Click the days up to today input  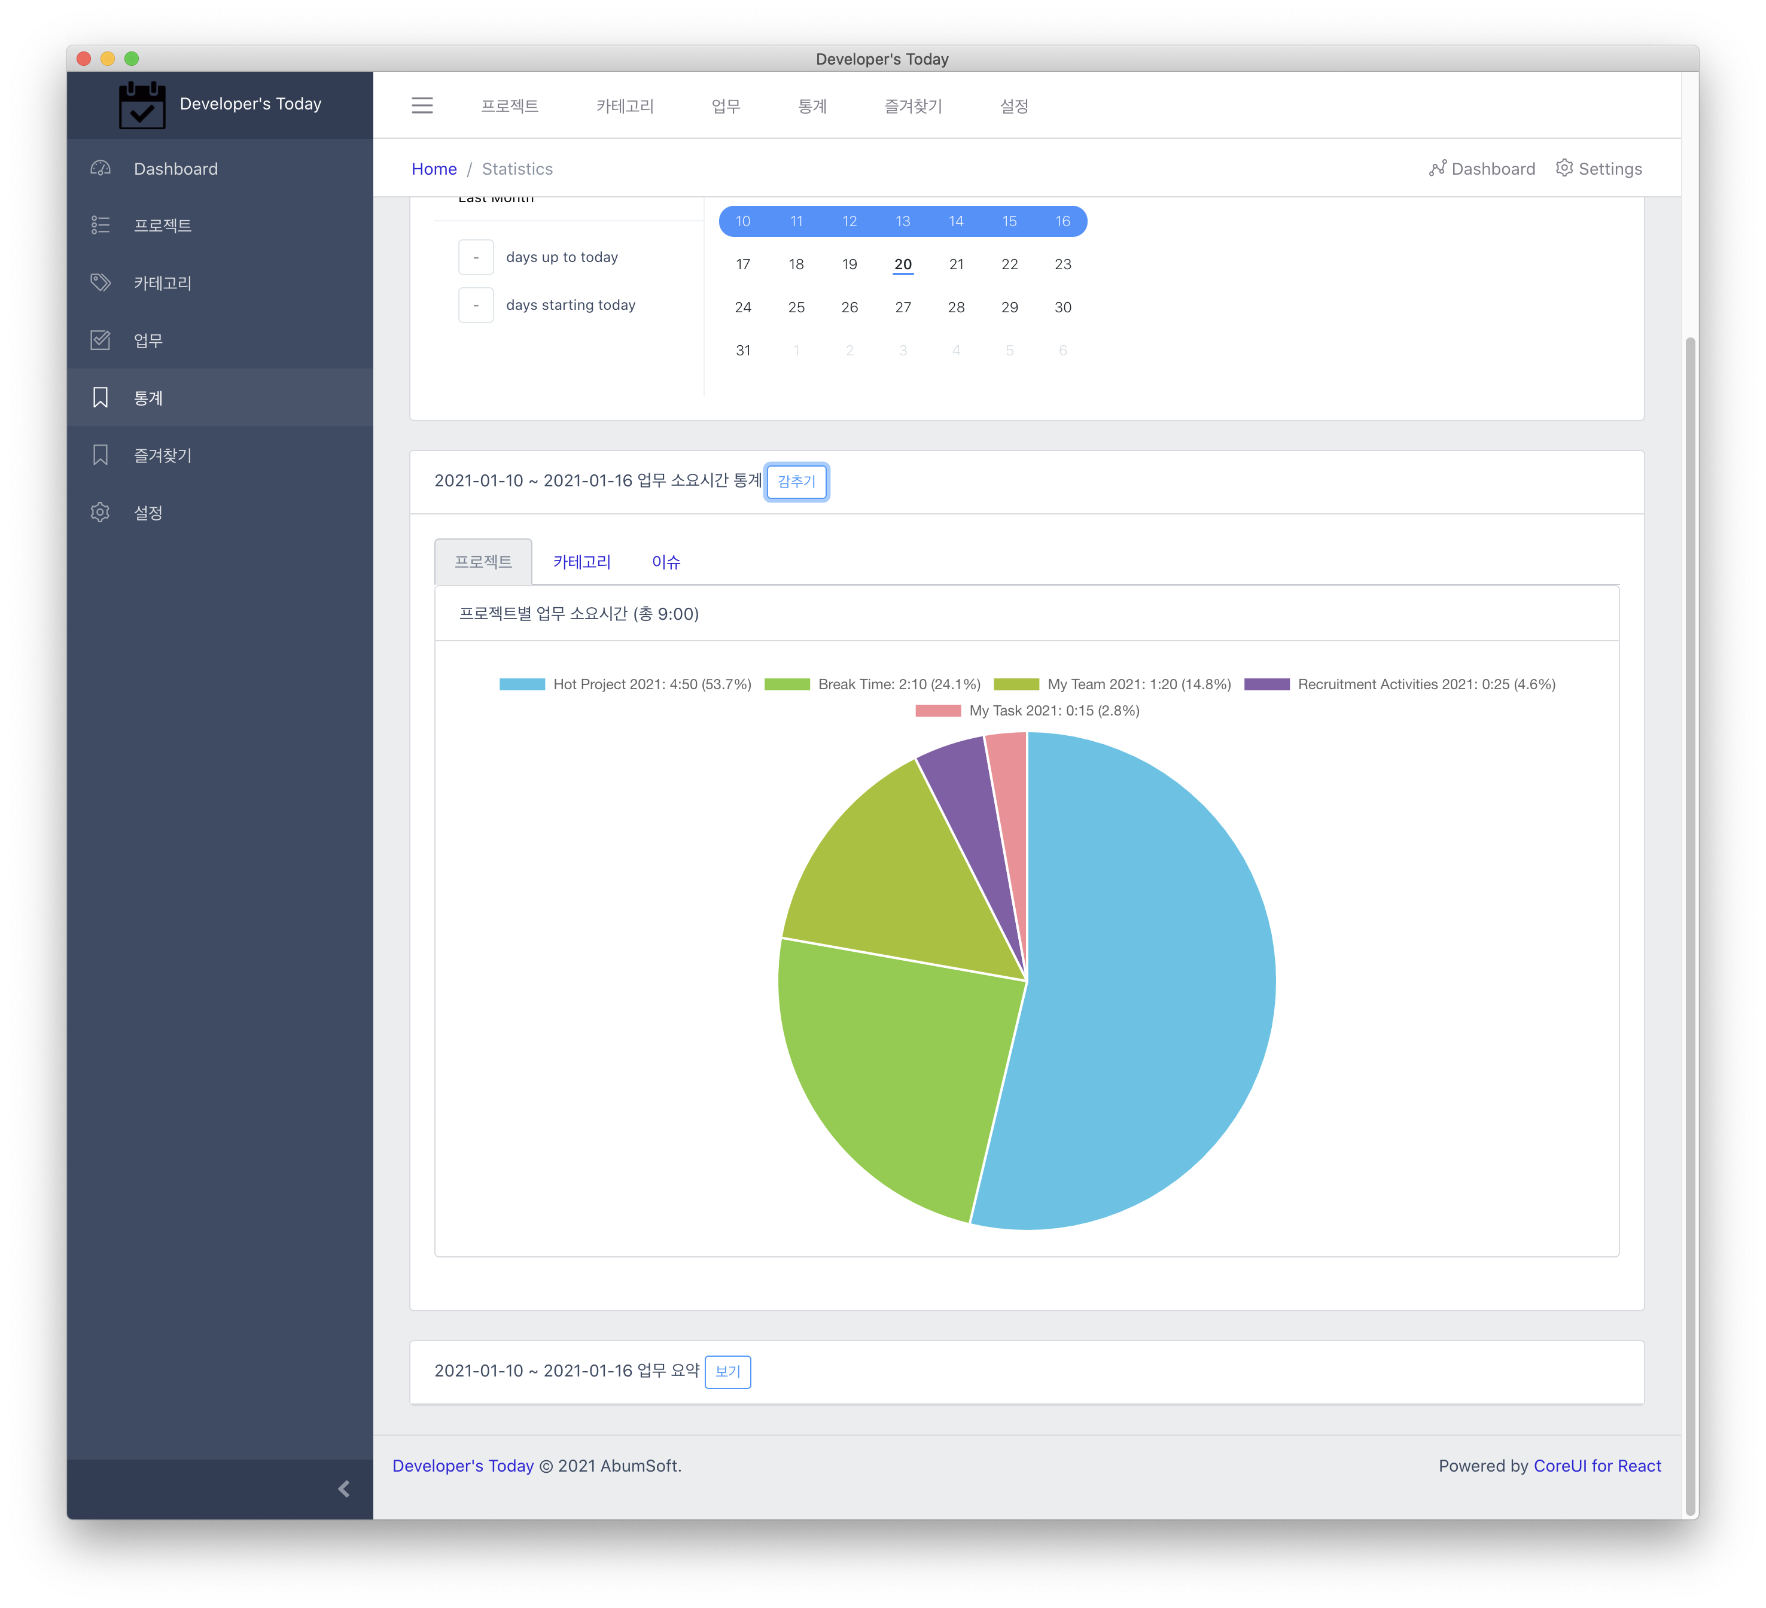pyautogui.click(x=476, y=257)
